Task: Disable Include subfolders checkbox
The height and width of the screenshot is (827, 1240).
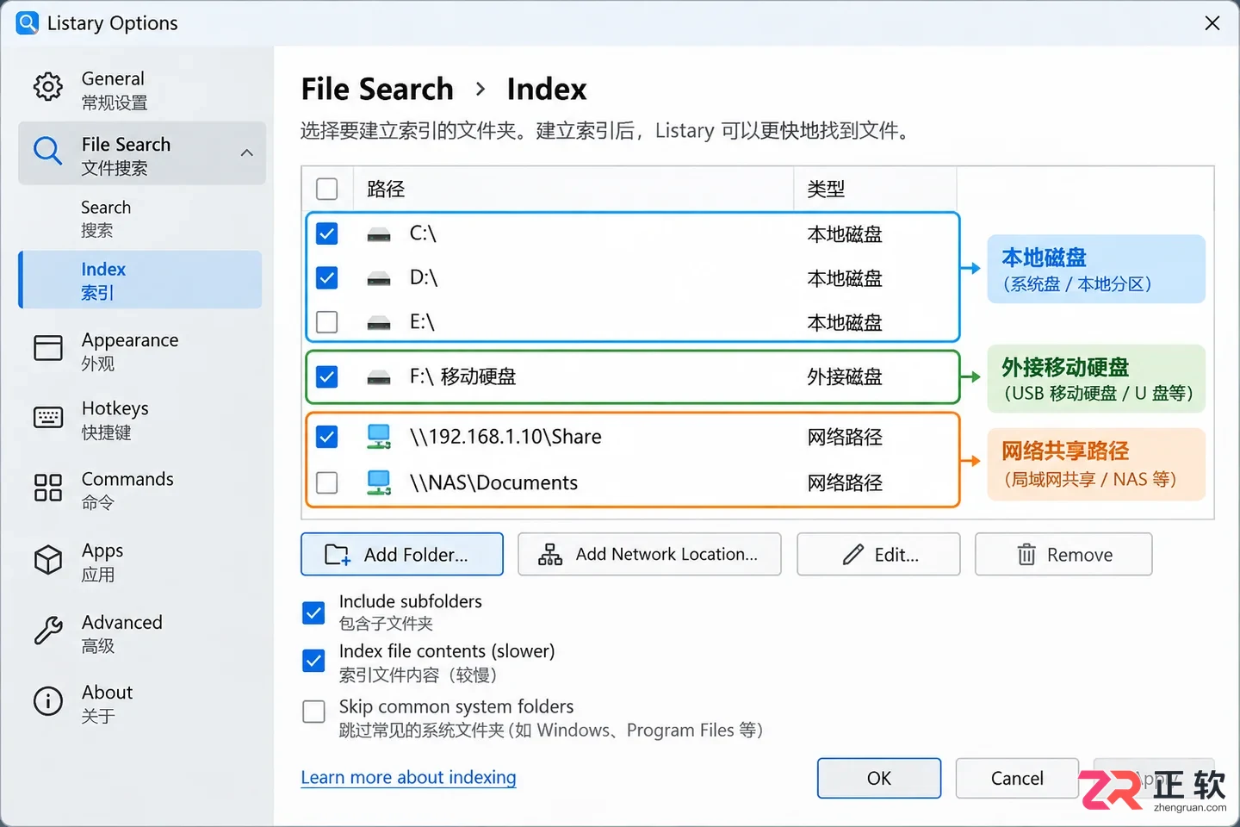Action: point(314,613)
